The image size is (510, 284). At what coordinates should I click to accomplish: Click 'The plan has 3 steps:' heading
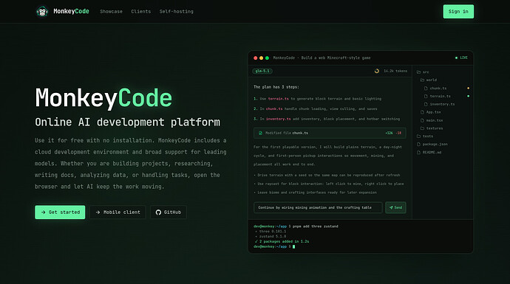(276, 87)
